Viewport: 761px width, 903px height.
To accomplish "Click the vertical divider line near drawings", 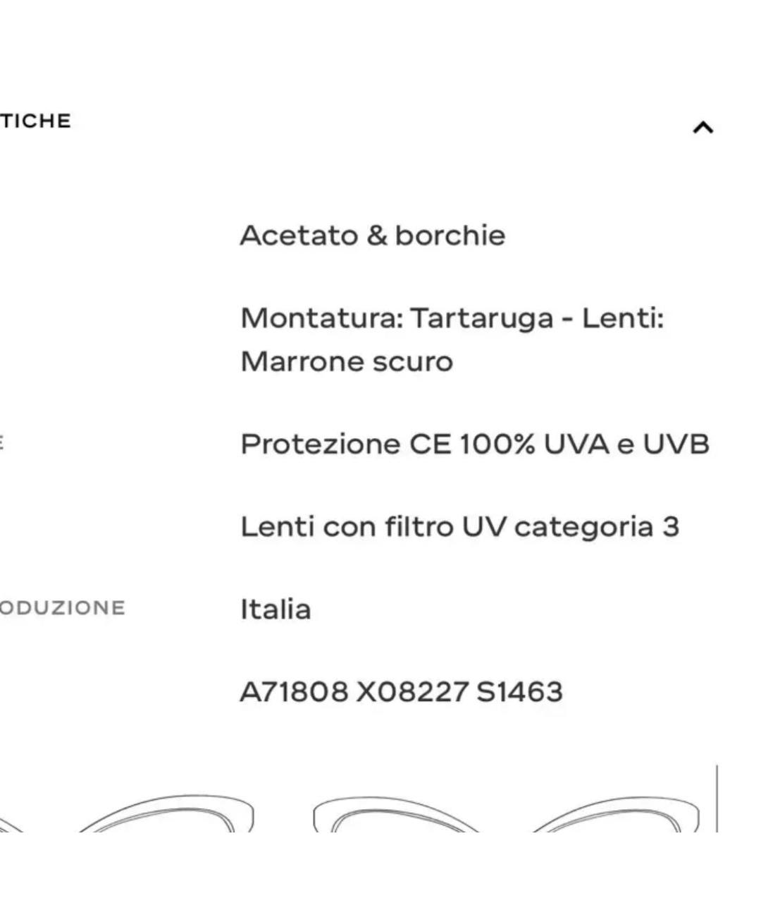I will coord(717,798).
